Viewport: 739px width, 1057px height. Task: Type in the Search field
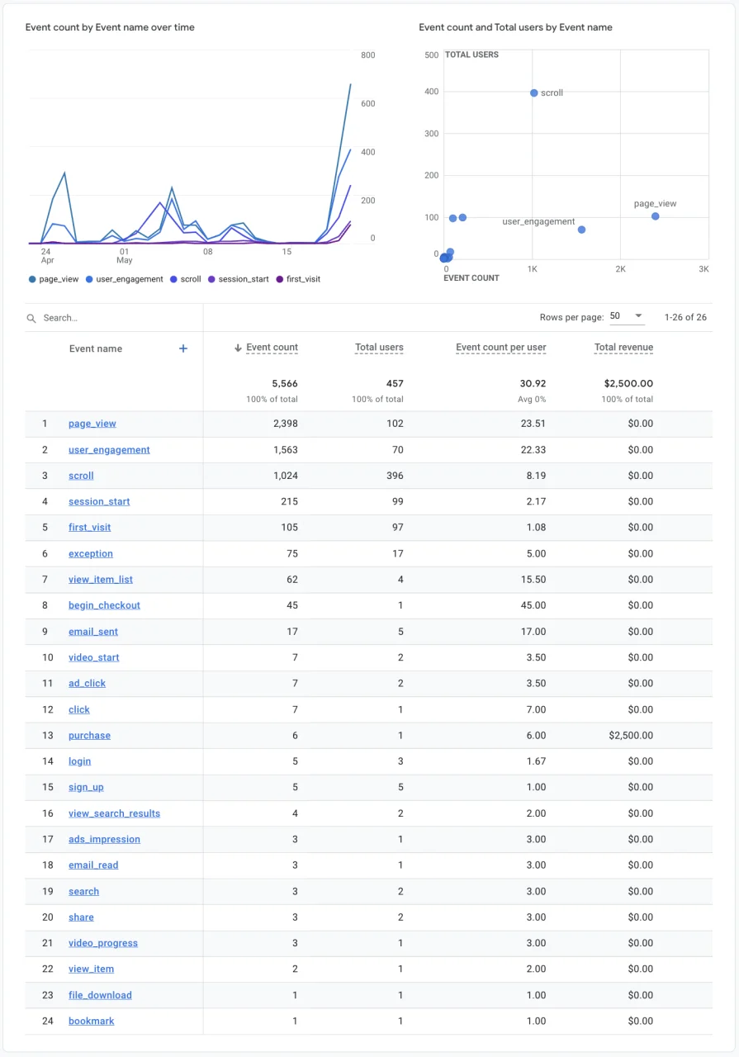pos(116,318)
